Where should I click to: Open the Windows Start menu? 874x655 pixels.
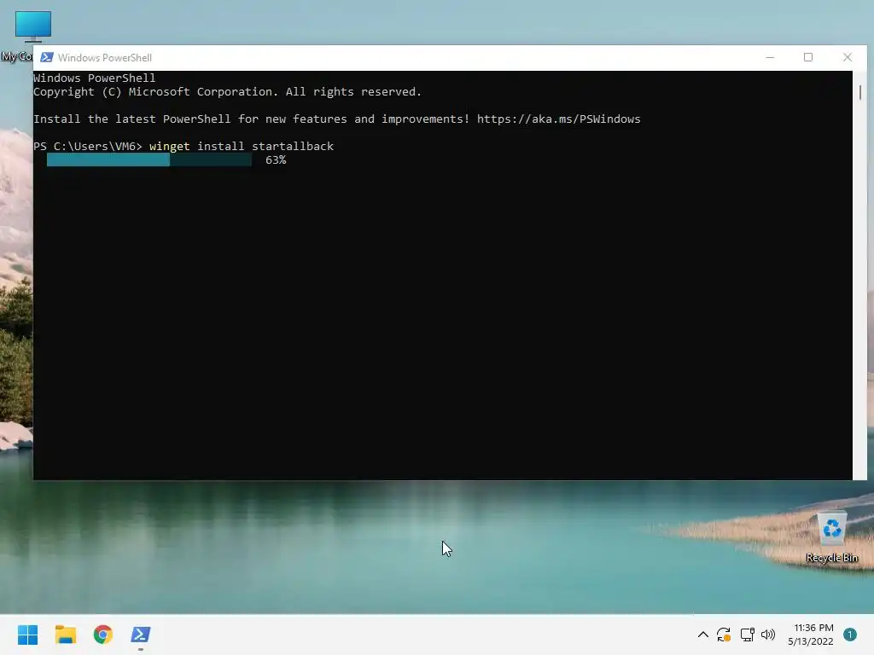[x=27, y=635]
